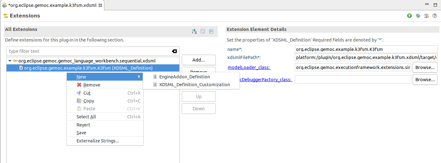Collapse the gemoc_language_workbench.sequential.xdsml tree node
Image resolution: width=441 pixels, height=163 pixels.
[x=10, y=61]
